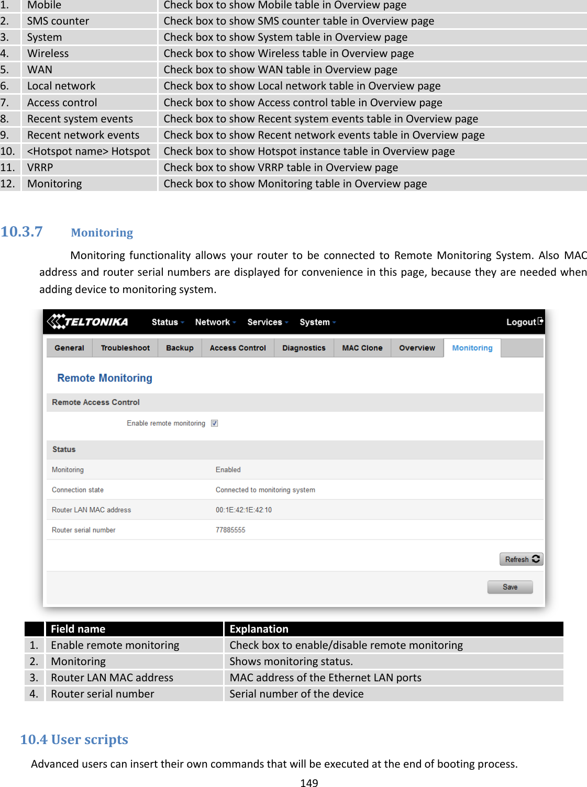Open the Network dropdown menu
This screenshot has height=787, width=587.
pyautogui.click(x=214, y=322)
